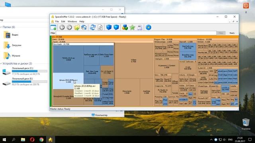The height and width of the screenshot is (143, 255).
Task: Open the Windows menu
Action: (x=72, y=21)
